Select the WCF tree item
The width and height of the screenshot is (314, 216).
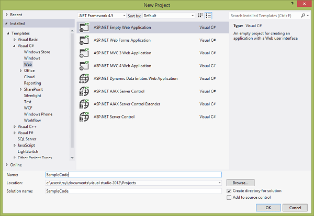tap(28, 108)
